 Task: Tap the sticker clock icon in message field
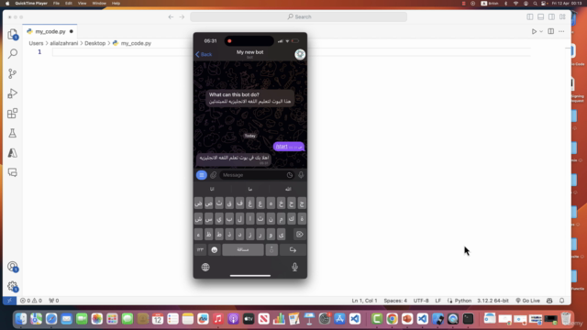290,175
